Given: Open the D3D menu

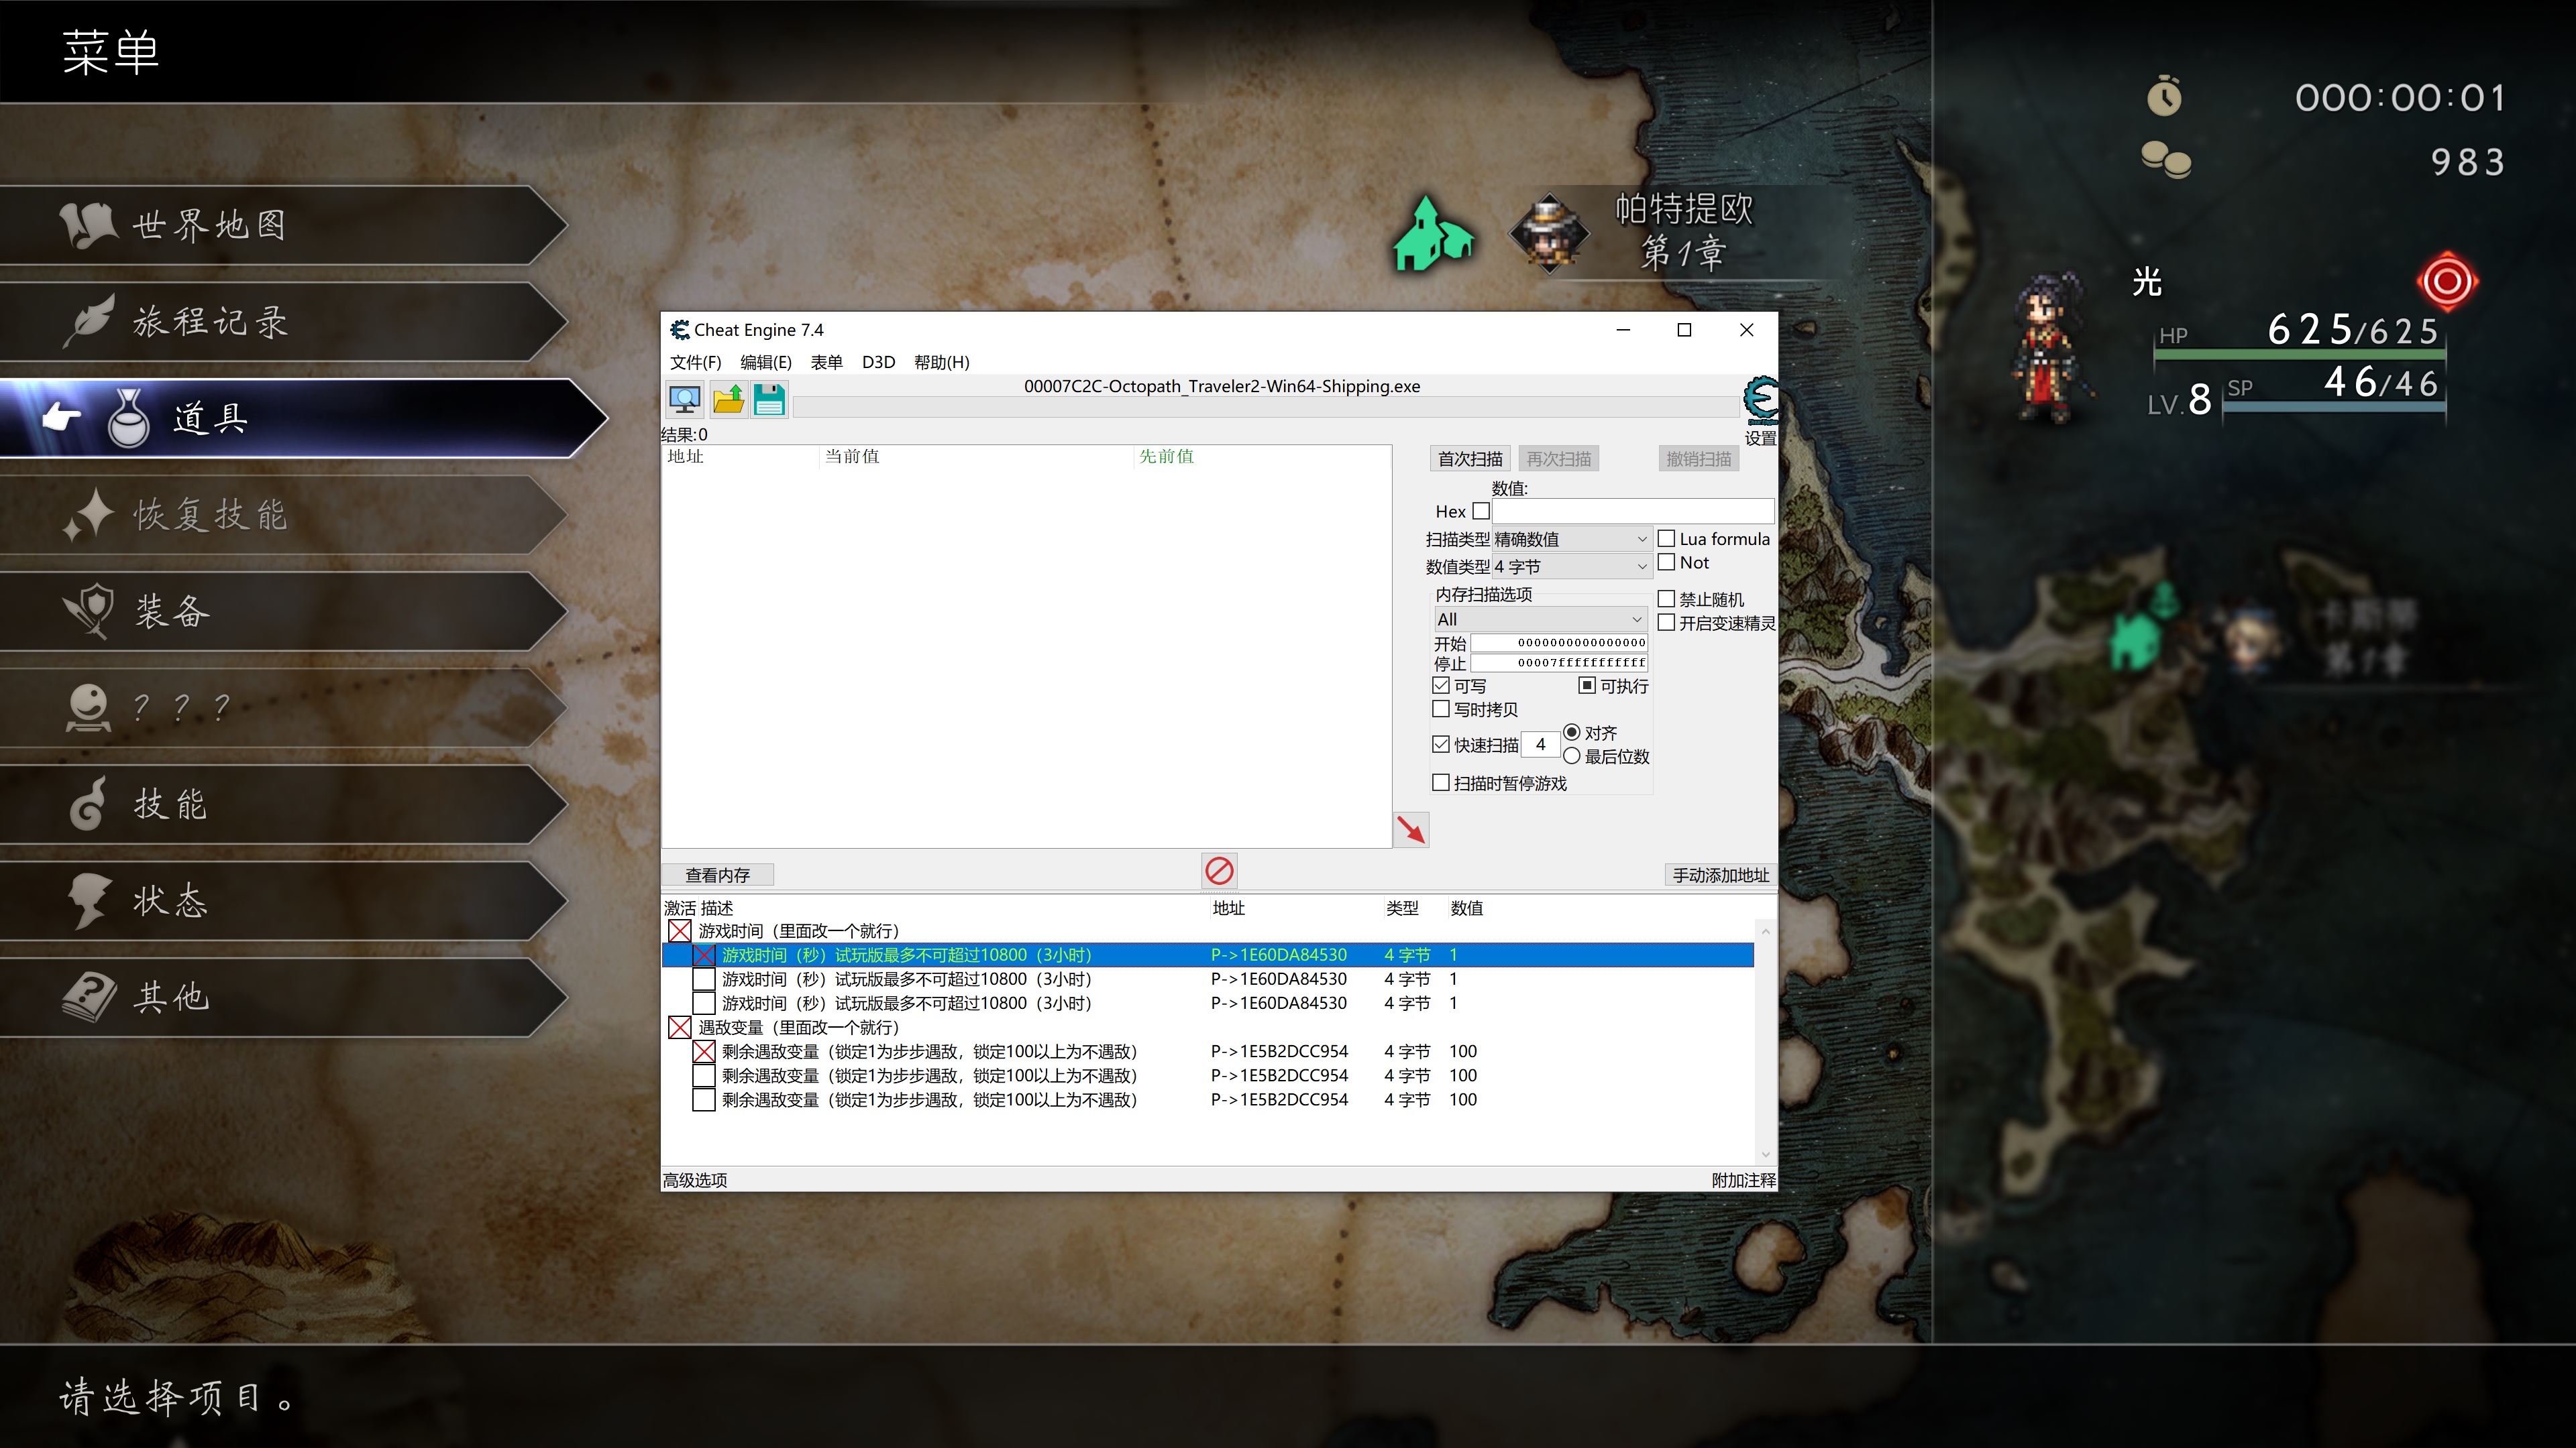Looking at the screenshot, I should 878,363.
